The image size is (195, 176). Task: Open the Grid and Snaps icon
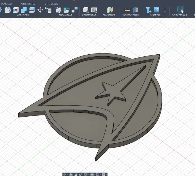tap(98, 175)
